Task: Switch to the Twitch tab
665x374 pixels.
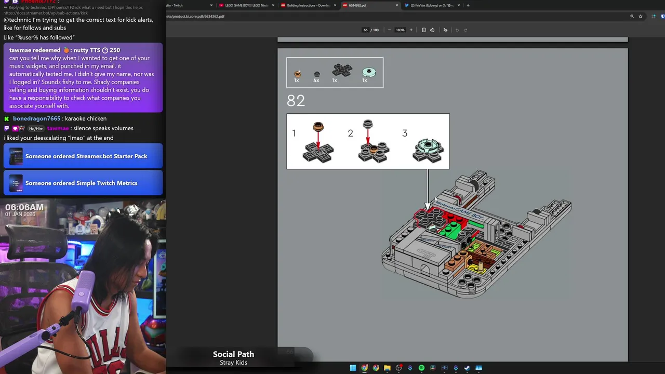Action: click(190, 5)
